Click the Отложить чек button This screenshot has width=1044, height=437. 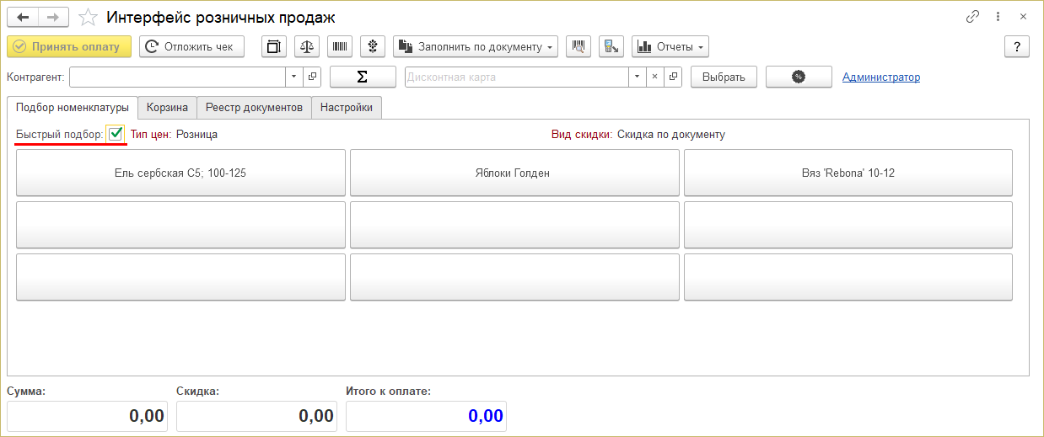tap(191, 46)
